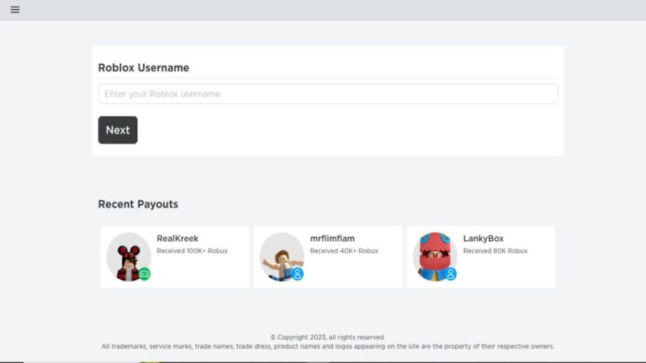
Task: Click the trademarks disclaimer footer text
Action: coord(327,346)
